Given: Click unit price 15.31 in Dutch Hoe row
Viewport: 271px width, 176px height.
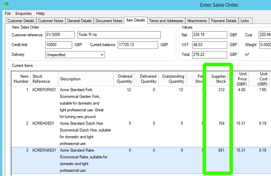Looking at the screenshot, I should pyautogui.click(x=241, y=124).
